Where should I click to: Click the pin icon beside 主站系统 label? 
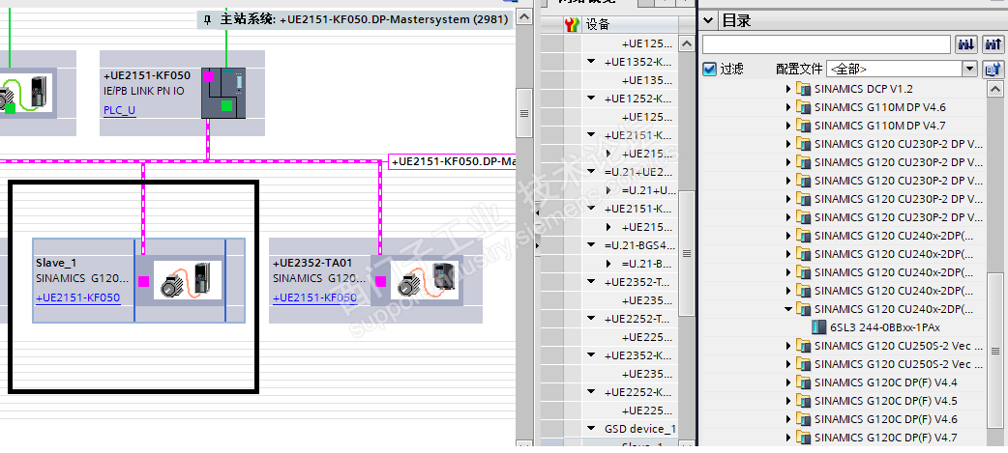[207, 20]
